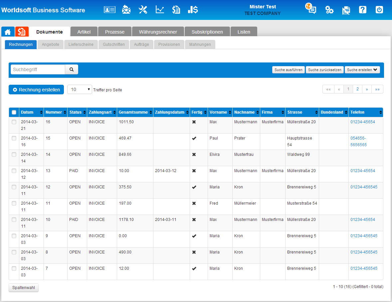Viewport: 392px width, 302px height.
Task: Select the orange invoice module icon tab
Action: [22, 32]
